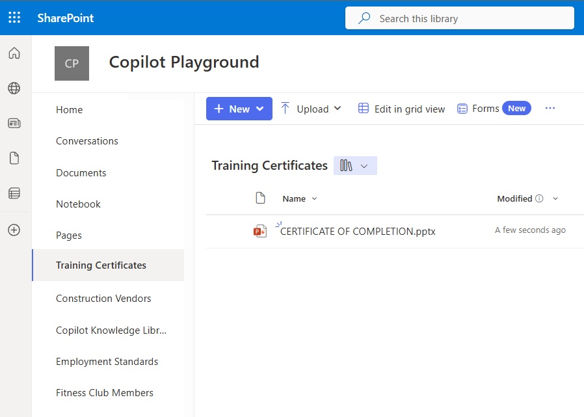Open the app launcher waffle icon

pos(14,18)
